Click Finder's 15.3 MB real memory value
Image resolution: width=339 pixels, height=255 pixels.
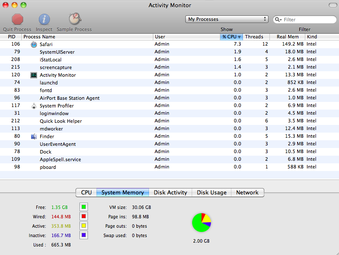coord(294,136)
